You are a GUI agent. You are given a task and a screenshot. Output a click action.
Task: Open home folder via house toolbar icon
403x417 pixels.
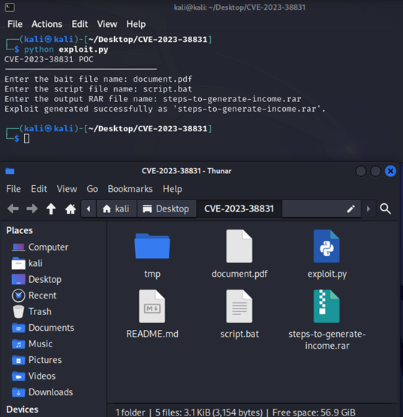[x=71, y=208]
